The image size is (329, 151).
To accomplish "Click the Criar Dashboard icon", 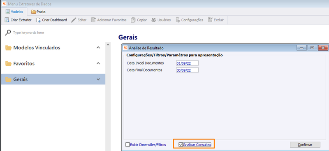I will click(38, 20).
